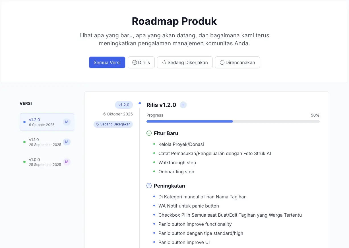The image size is (349, 248).
Task: Click the M badge on v1.2.0
Action: point(67,122)
